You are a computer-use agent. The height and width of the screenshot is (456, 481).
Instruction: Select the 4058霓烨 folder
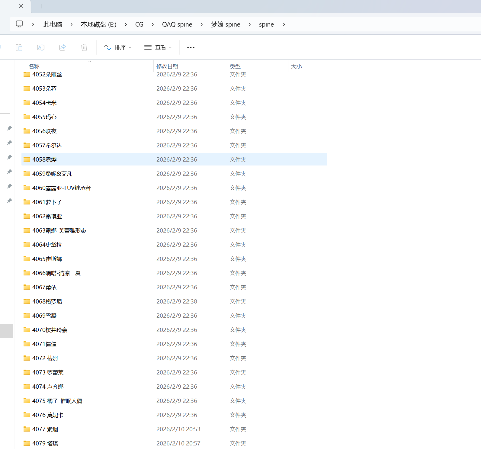click(x=44, y=159)
